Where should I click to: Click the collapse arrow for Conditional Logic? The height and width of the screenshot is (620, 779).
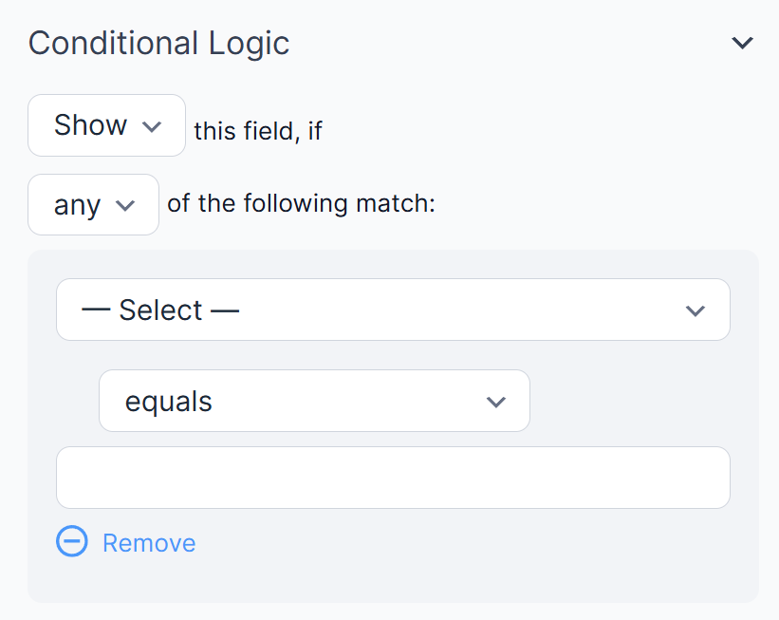point(743,42)
